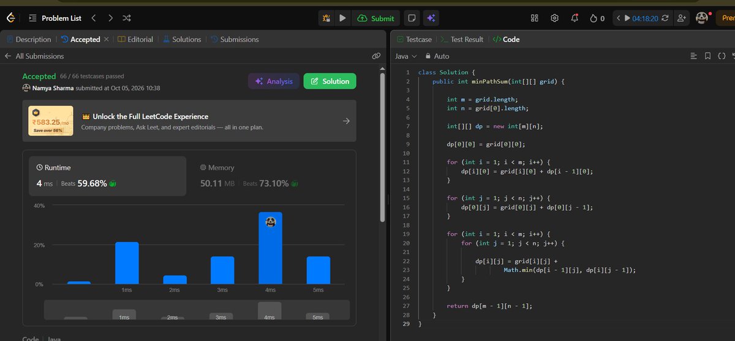This screenshot has width=735, height=341.
Task: Click the 4ms bar in the chart
Action: 270,248
